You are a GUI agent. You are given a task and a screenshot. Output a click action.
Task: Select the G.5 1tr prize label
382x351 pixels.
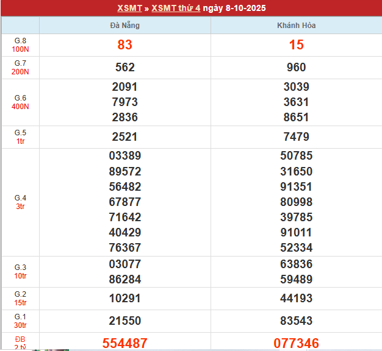pos(20,137)
